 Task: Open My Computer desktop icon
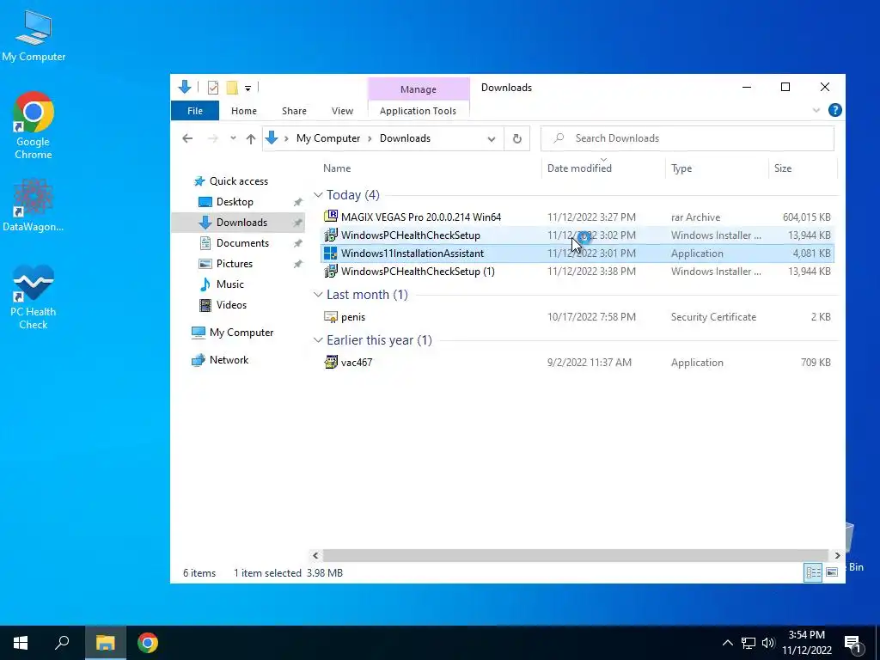34,36
